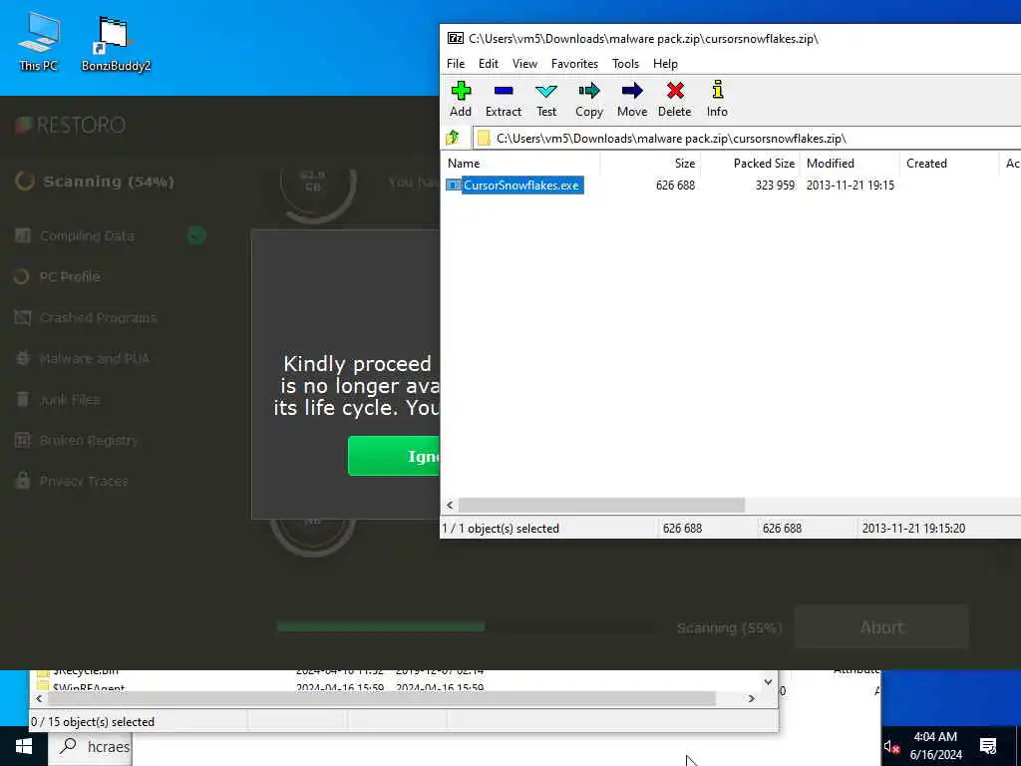The image size is (1021, 766).
Task: Click the back window's scroll right arrow
Action: 752,698
